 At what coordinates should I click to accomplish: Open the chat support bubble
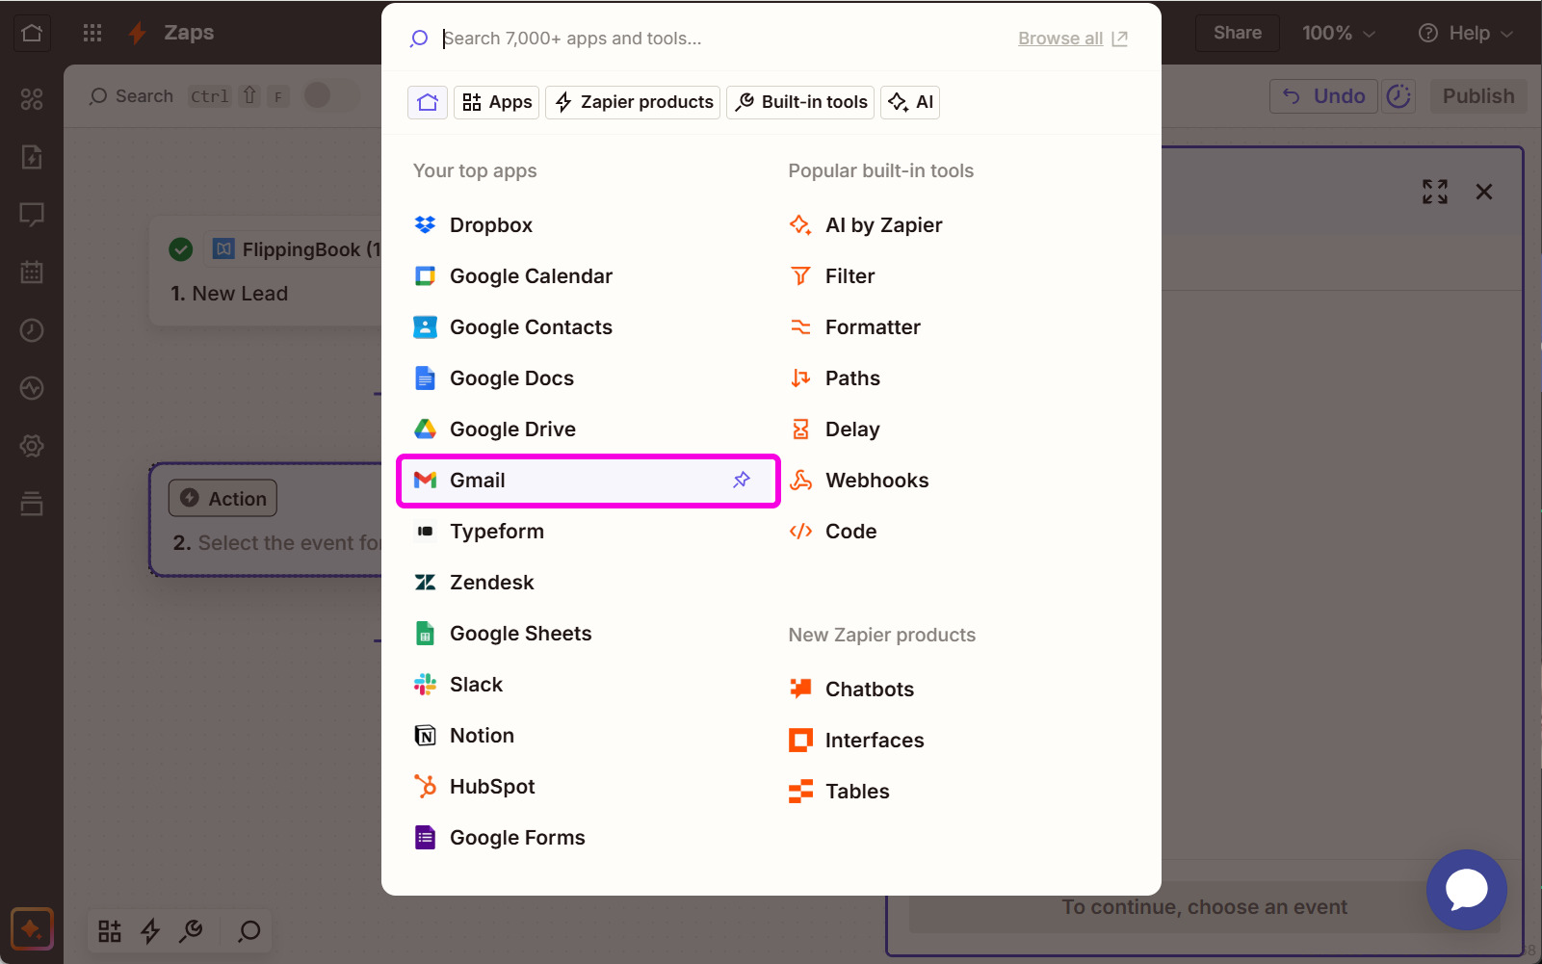(x=1467, y=890)
